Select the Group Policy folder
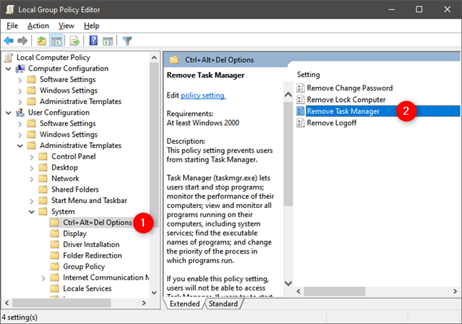This screenshot has width=462, height=324. pos(83,266)
